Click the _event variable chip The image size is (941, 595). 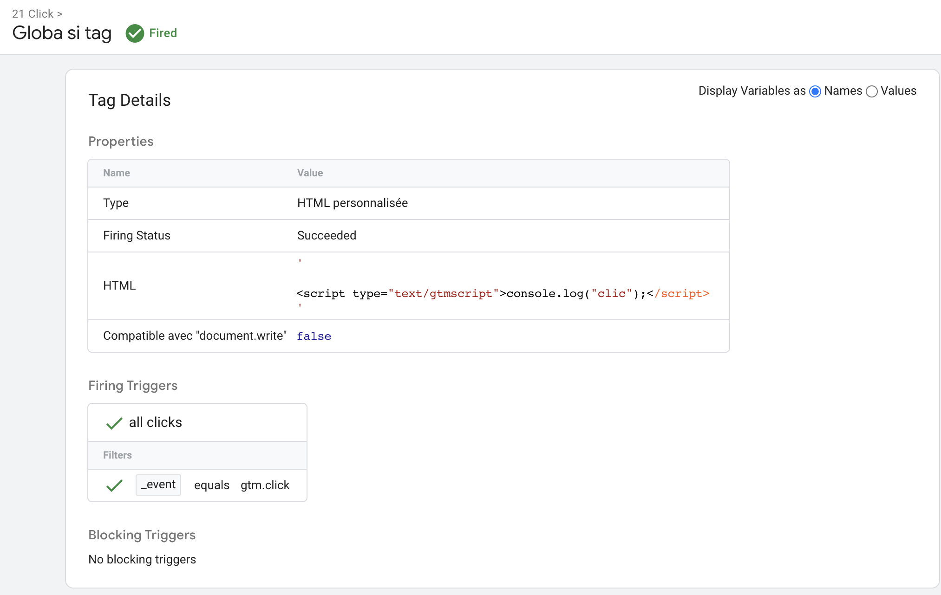click(x=158, y=485)
